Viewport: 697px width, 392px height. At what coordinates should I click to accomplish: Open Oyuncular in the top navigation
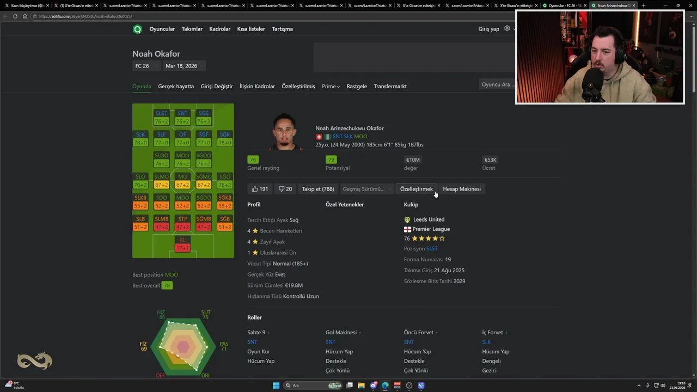(x=162, y=29)
